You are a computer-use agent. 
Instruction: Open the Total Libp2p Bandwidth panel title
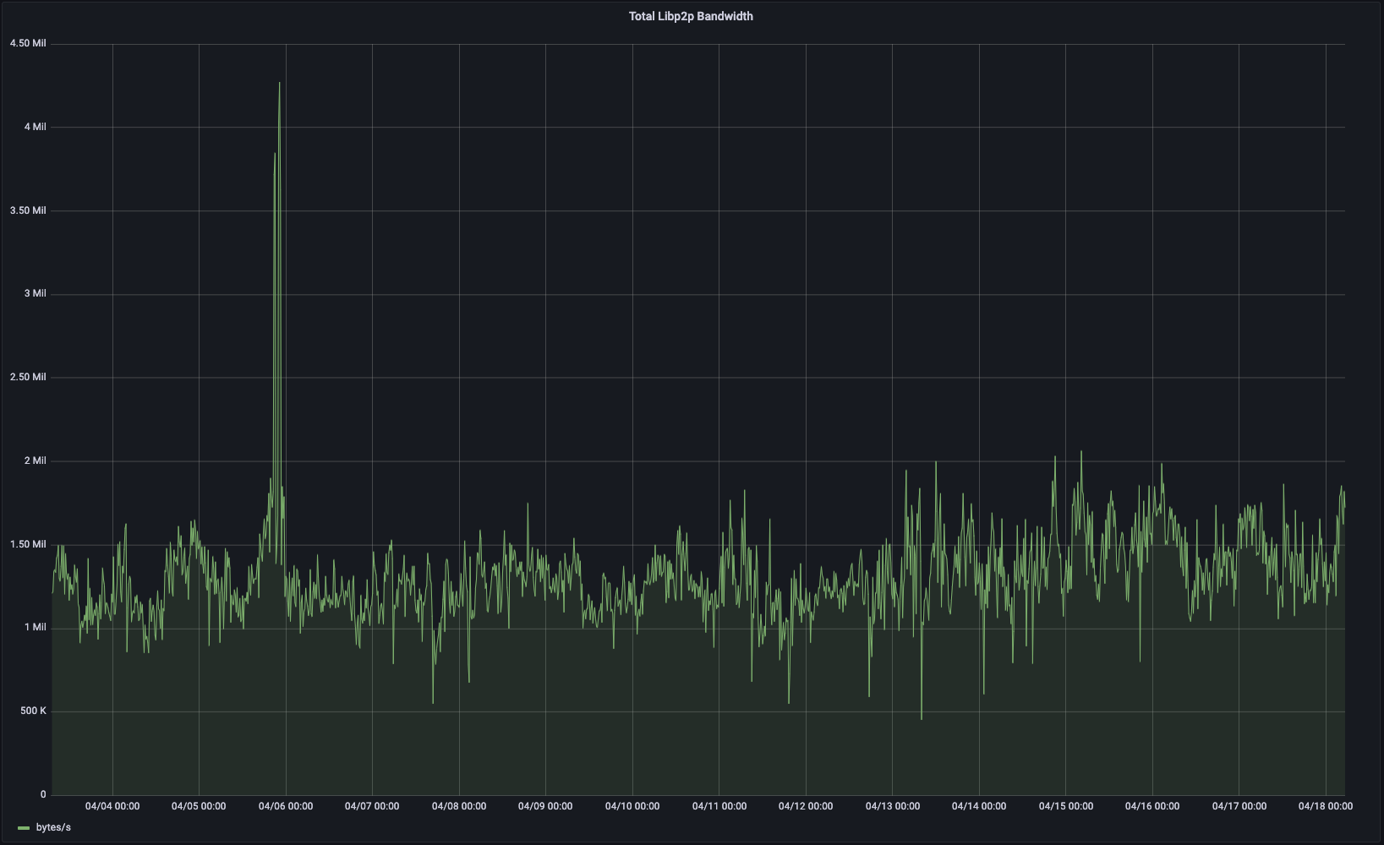[691, 16]
